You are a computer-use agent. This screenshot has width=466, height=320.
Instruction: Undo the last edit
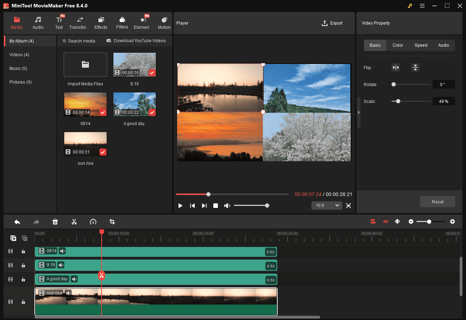tap(17, 222)
